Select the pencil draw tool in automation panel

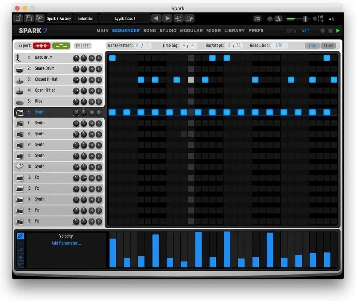pyautogui.click(x=21, y=236)
